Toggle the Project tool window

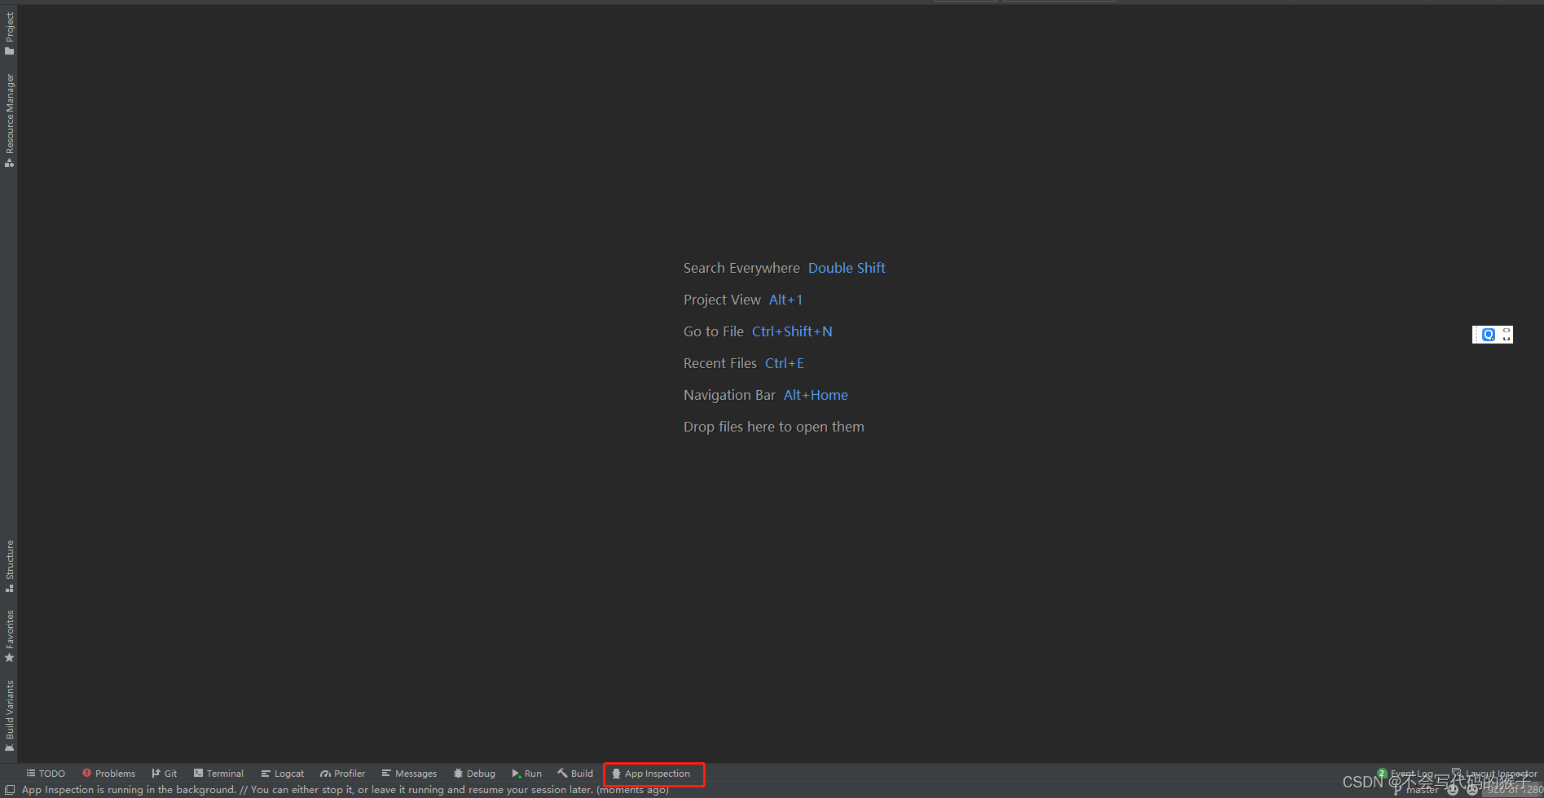(x=10, y=28)
